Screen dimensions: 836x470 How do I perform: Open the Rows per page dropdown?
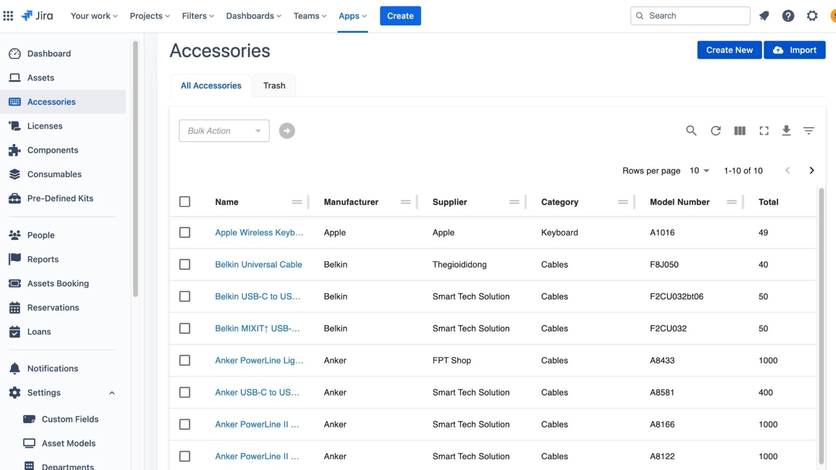point(699,171)
